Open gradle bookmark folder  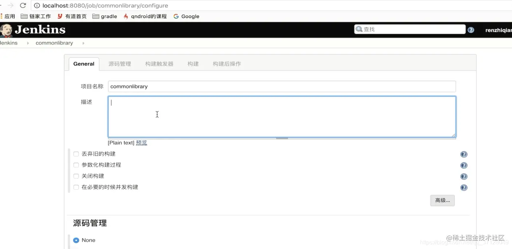(105, 16)
